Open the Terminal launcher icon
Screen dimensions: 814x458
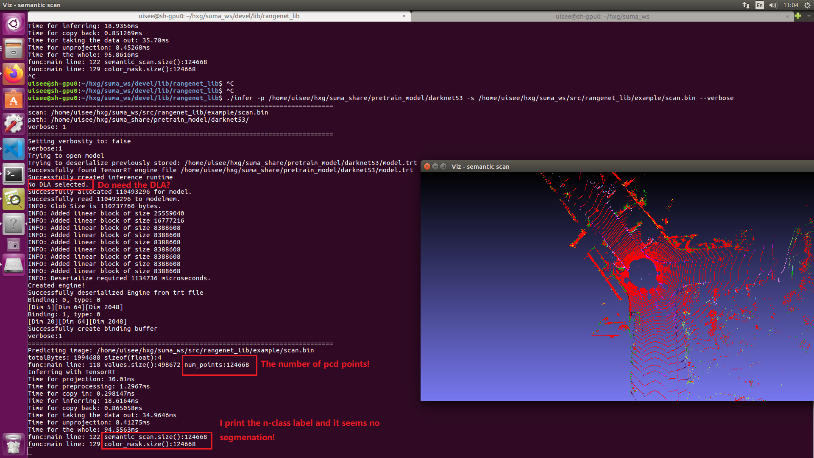pos(14,174)
